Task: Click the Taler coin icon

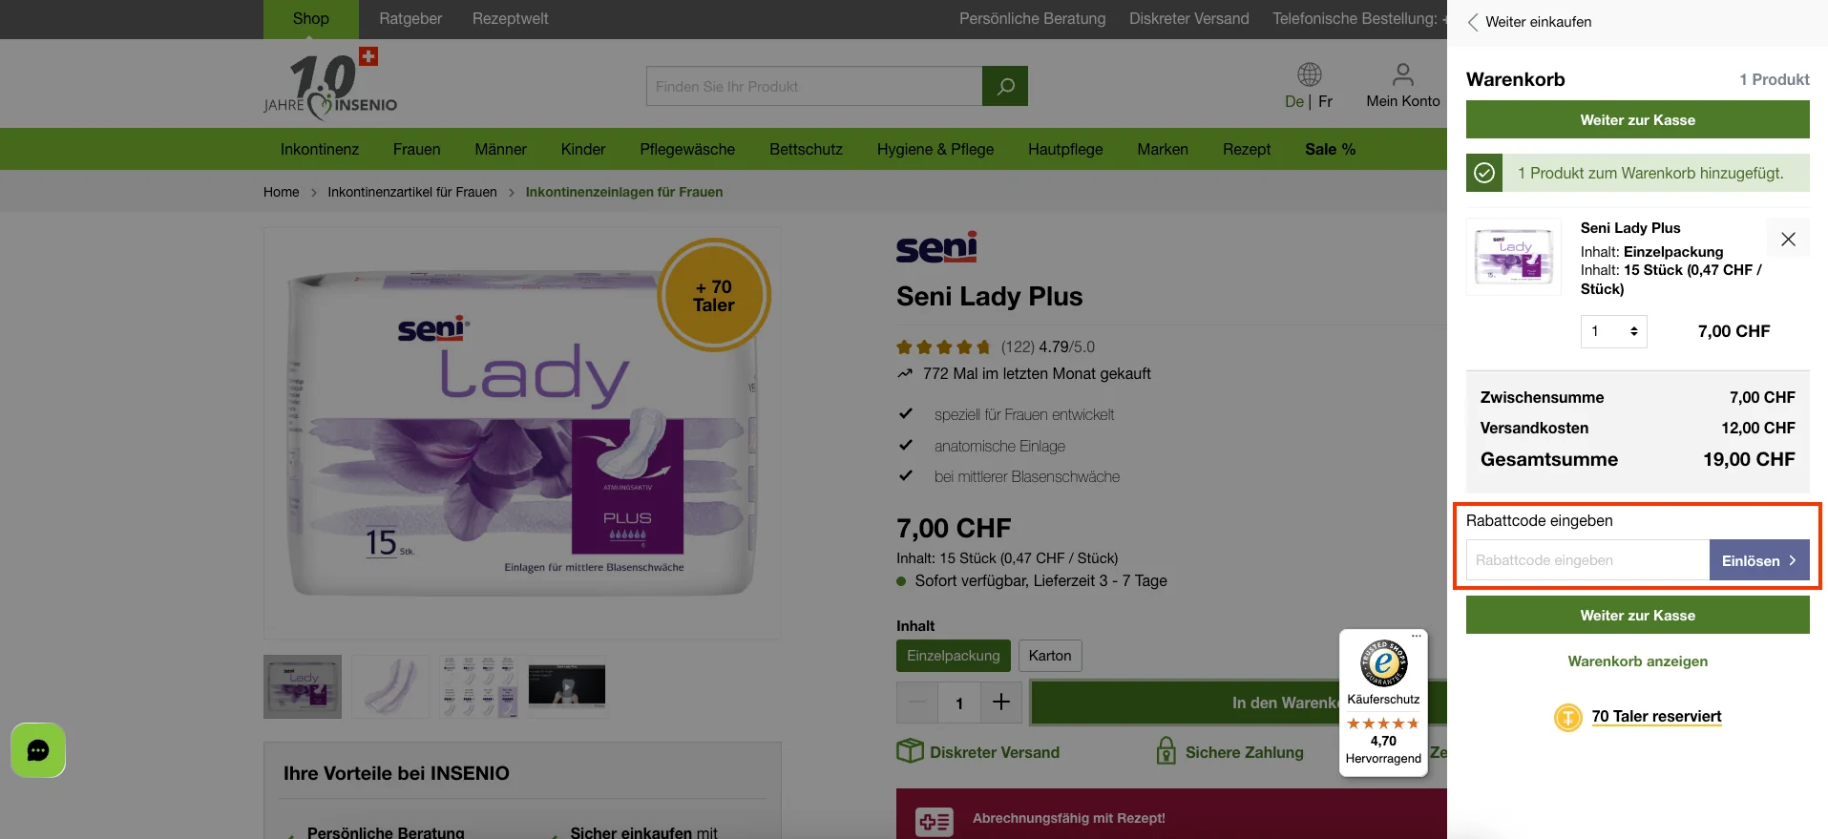Action: (x=1568, y=717)
